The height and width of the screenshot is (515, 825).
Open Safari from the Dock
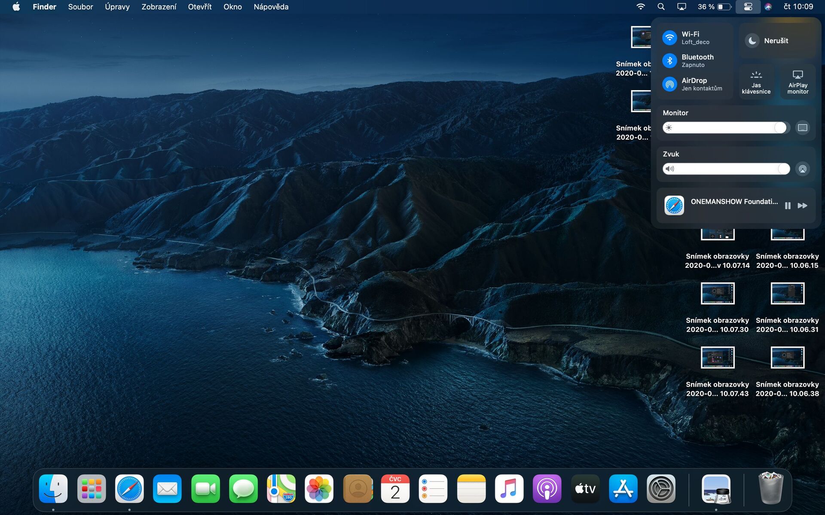[x=130, y=488]
